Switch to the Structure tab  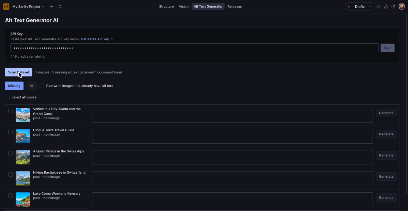coord(166,6)
